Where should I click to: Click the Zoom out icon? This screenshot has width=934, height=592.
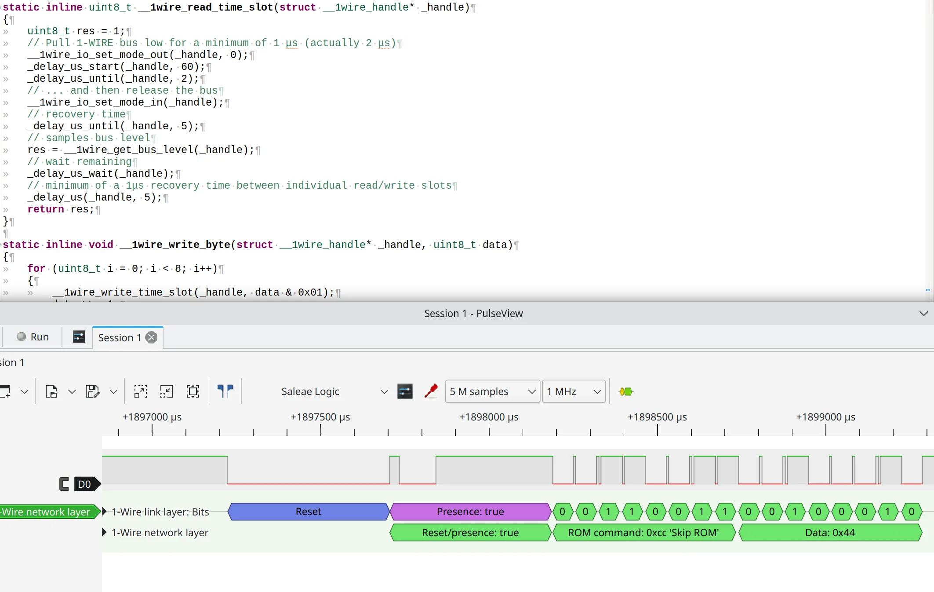(x=167, y=391)
